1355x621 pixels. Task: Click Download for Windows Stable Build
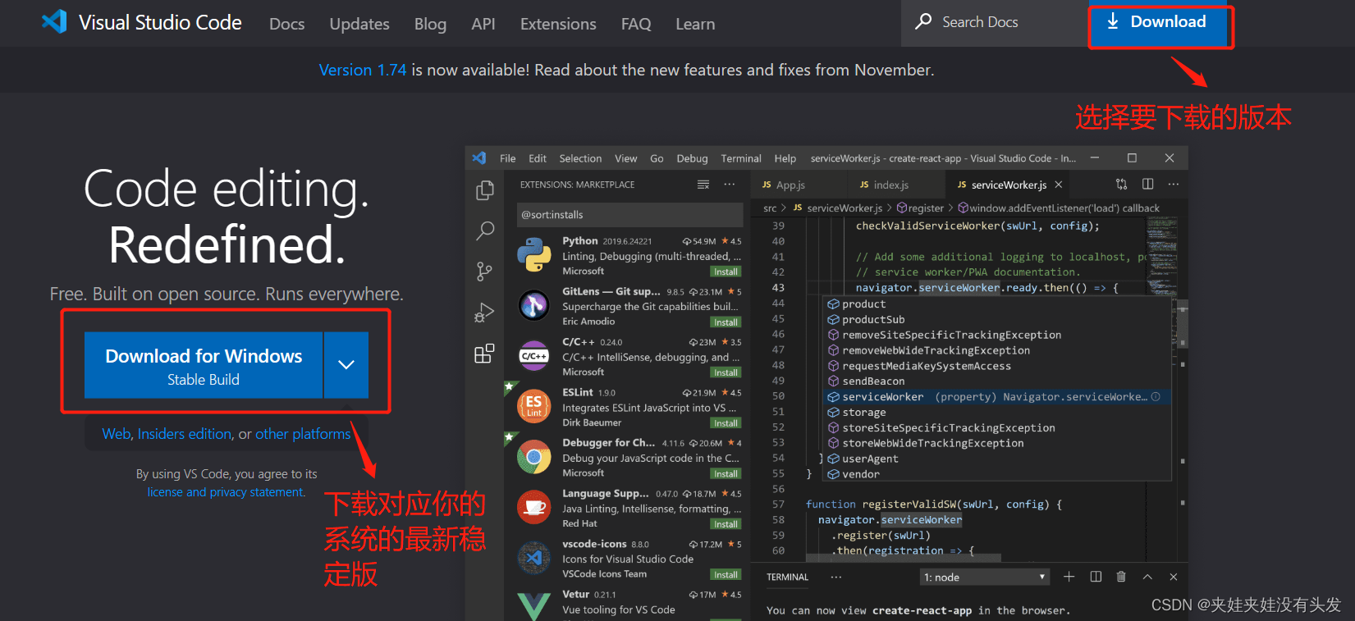pos(204,365)
